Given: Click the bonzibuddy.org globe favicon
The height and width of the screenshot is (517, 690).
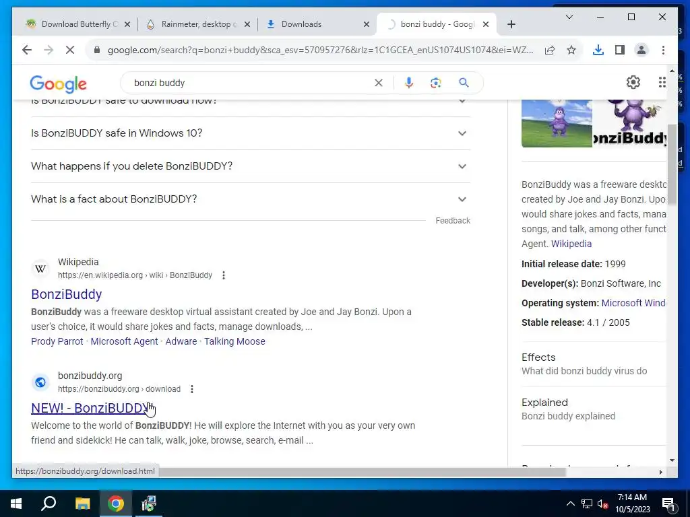Looking at the screenshot, I should 40,382.
